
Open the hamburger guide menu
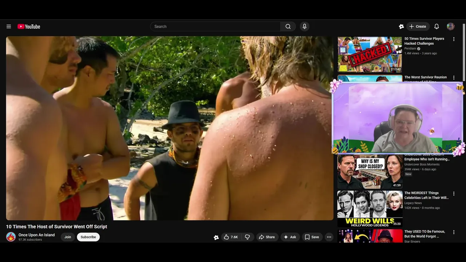(x=9, y=27)
